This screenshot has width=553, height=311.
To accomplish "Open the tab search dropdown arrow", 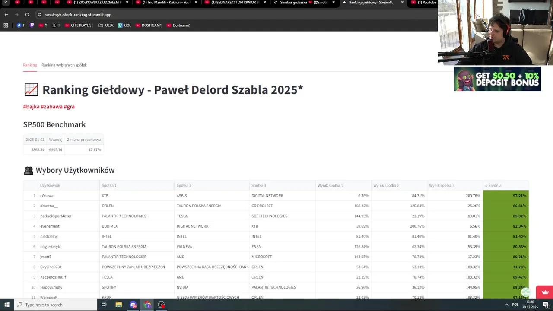I will [x=6, y=2].
